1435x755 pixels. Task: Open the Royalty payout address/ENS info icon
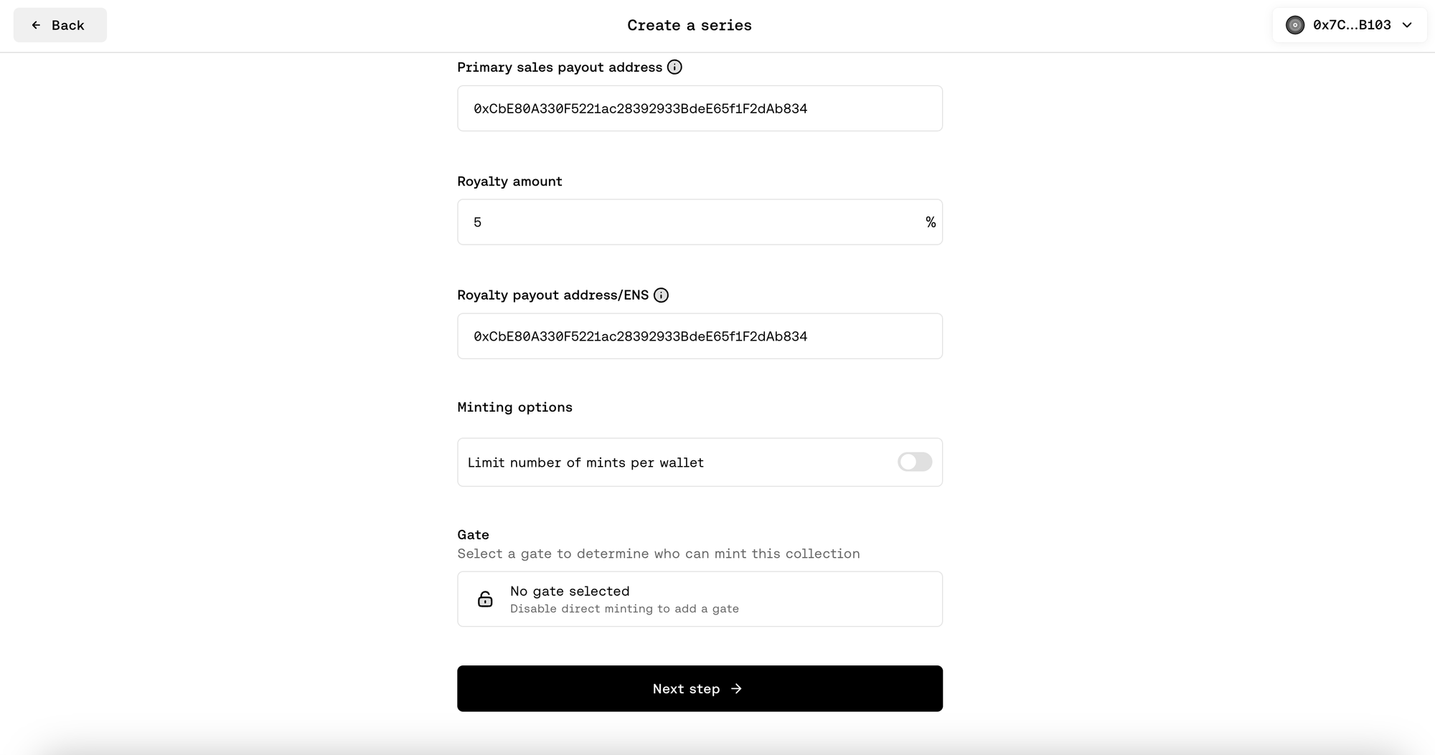(x=661, y=295)
